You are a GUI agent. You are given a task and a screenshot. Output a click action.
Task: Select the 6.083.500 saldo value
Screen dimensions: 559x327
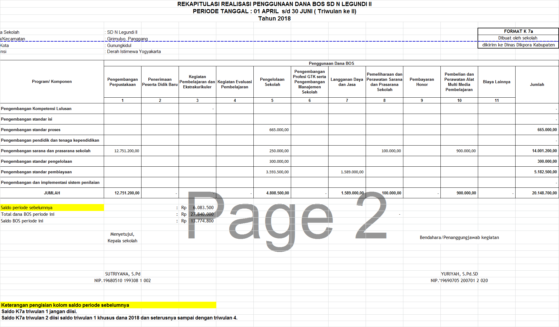coord(203,208)
